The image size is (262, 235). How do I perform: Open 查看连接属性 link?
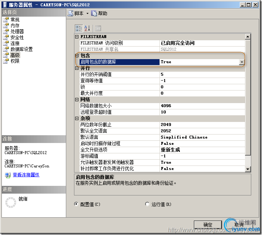click(x=26, y=175)
